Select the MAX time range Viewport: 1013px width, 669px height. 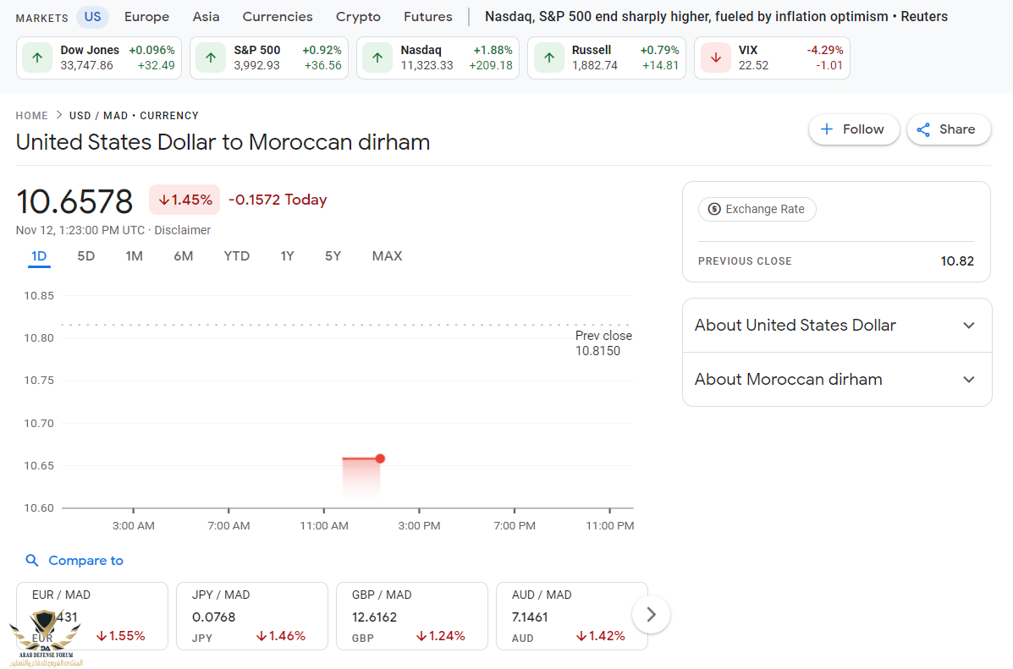coord(387,256)
